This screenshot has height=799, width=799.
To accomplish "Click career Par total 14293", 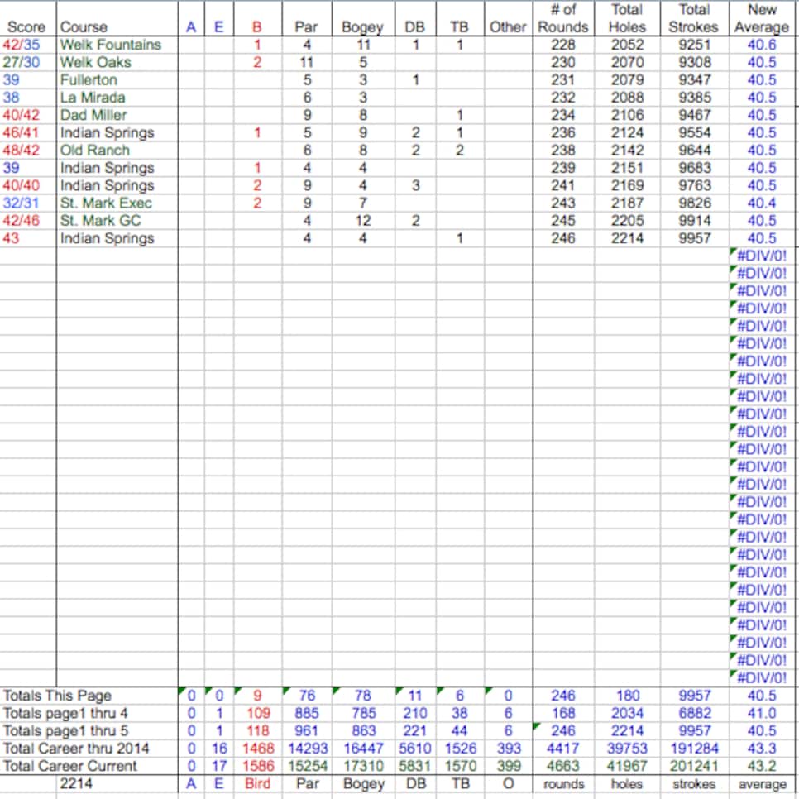I will [307, 748].
